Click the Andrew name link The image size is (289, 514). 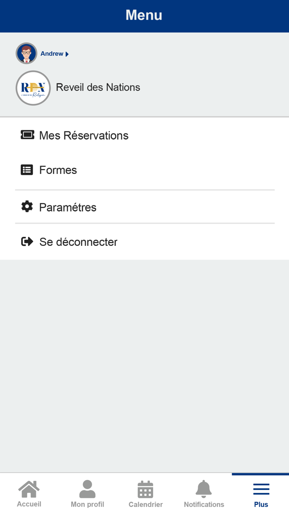[52, 53]
